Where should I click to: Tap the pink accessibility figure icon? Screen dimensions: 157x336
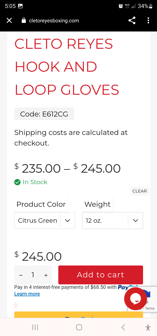coord(16,305)
